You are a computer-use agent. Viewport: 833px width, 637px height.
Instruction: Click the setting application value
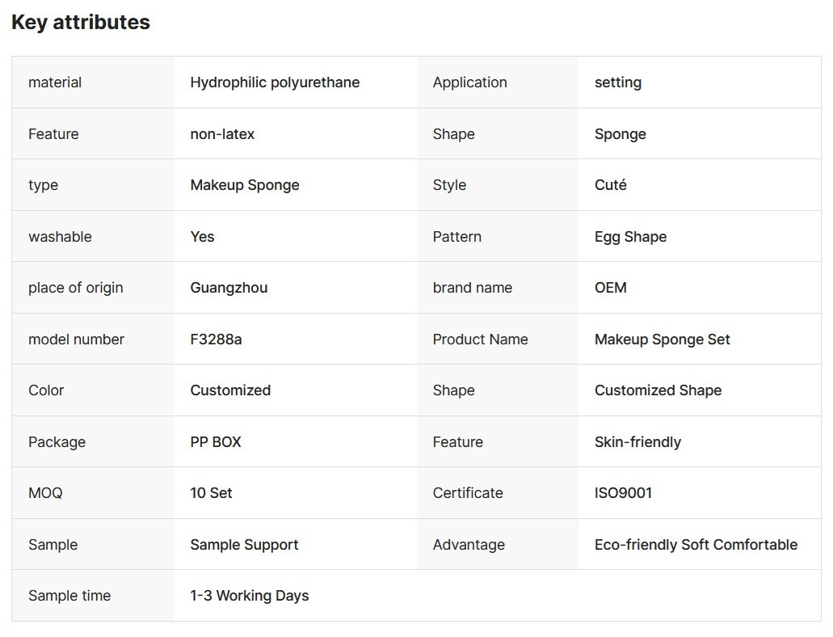pyautogui.click(x=618, y=82)
